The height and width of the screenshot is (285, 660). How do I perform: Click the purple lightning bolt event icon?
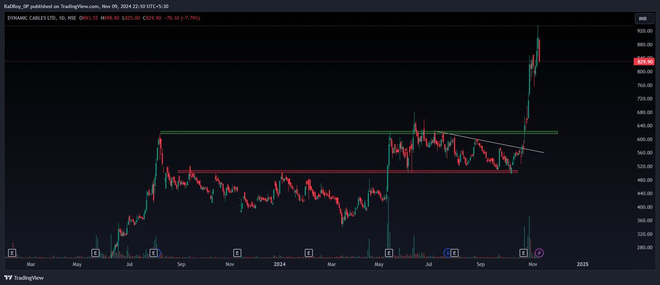click(540, 253)
